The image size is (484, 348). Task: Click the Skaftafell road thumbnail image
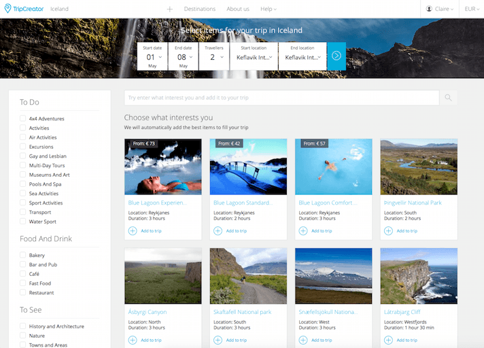point(249,276)
